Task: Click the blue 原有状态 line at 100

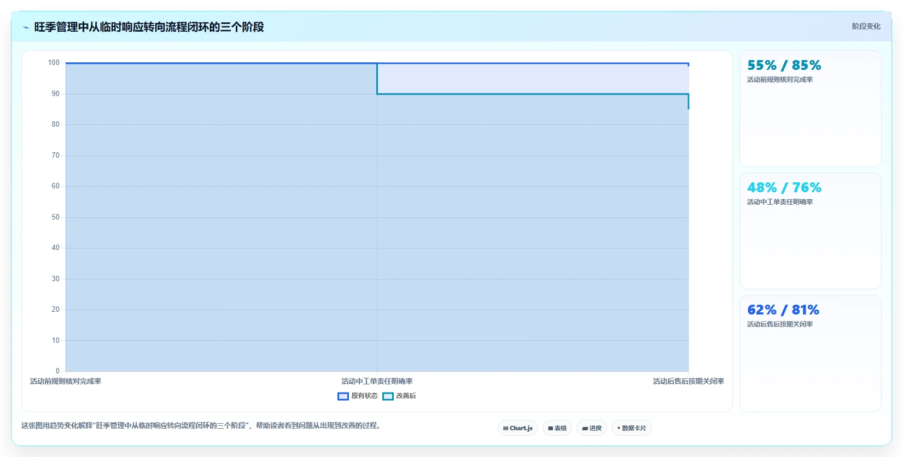Action: [x=377, y=63]
